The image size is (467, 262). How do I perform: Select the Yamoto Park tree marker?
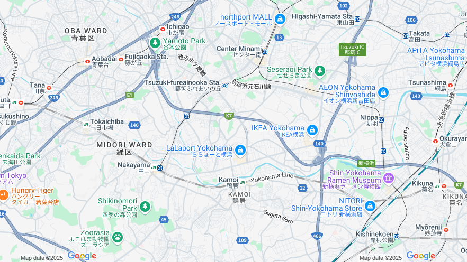click(x=155, y=43)
